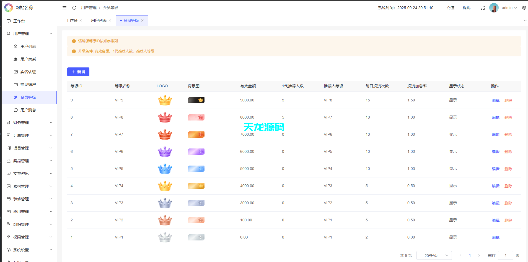Click the page number input field

[x=506, y=255]
